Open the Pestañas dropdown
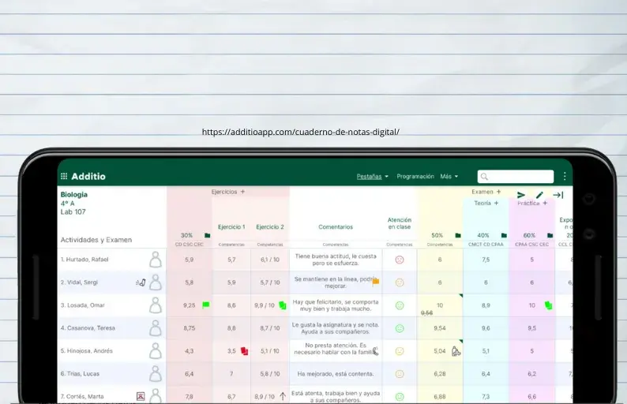 pos(372,177)
